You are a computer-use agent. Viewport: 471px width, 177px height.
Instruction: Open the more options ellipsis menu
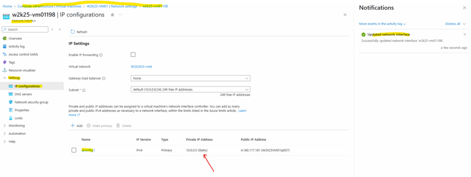121,15
